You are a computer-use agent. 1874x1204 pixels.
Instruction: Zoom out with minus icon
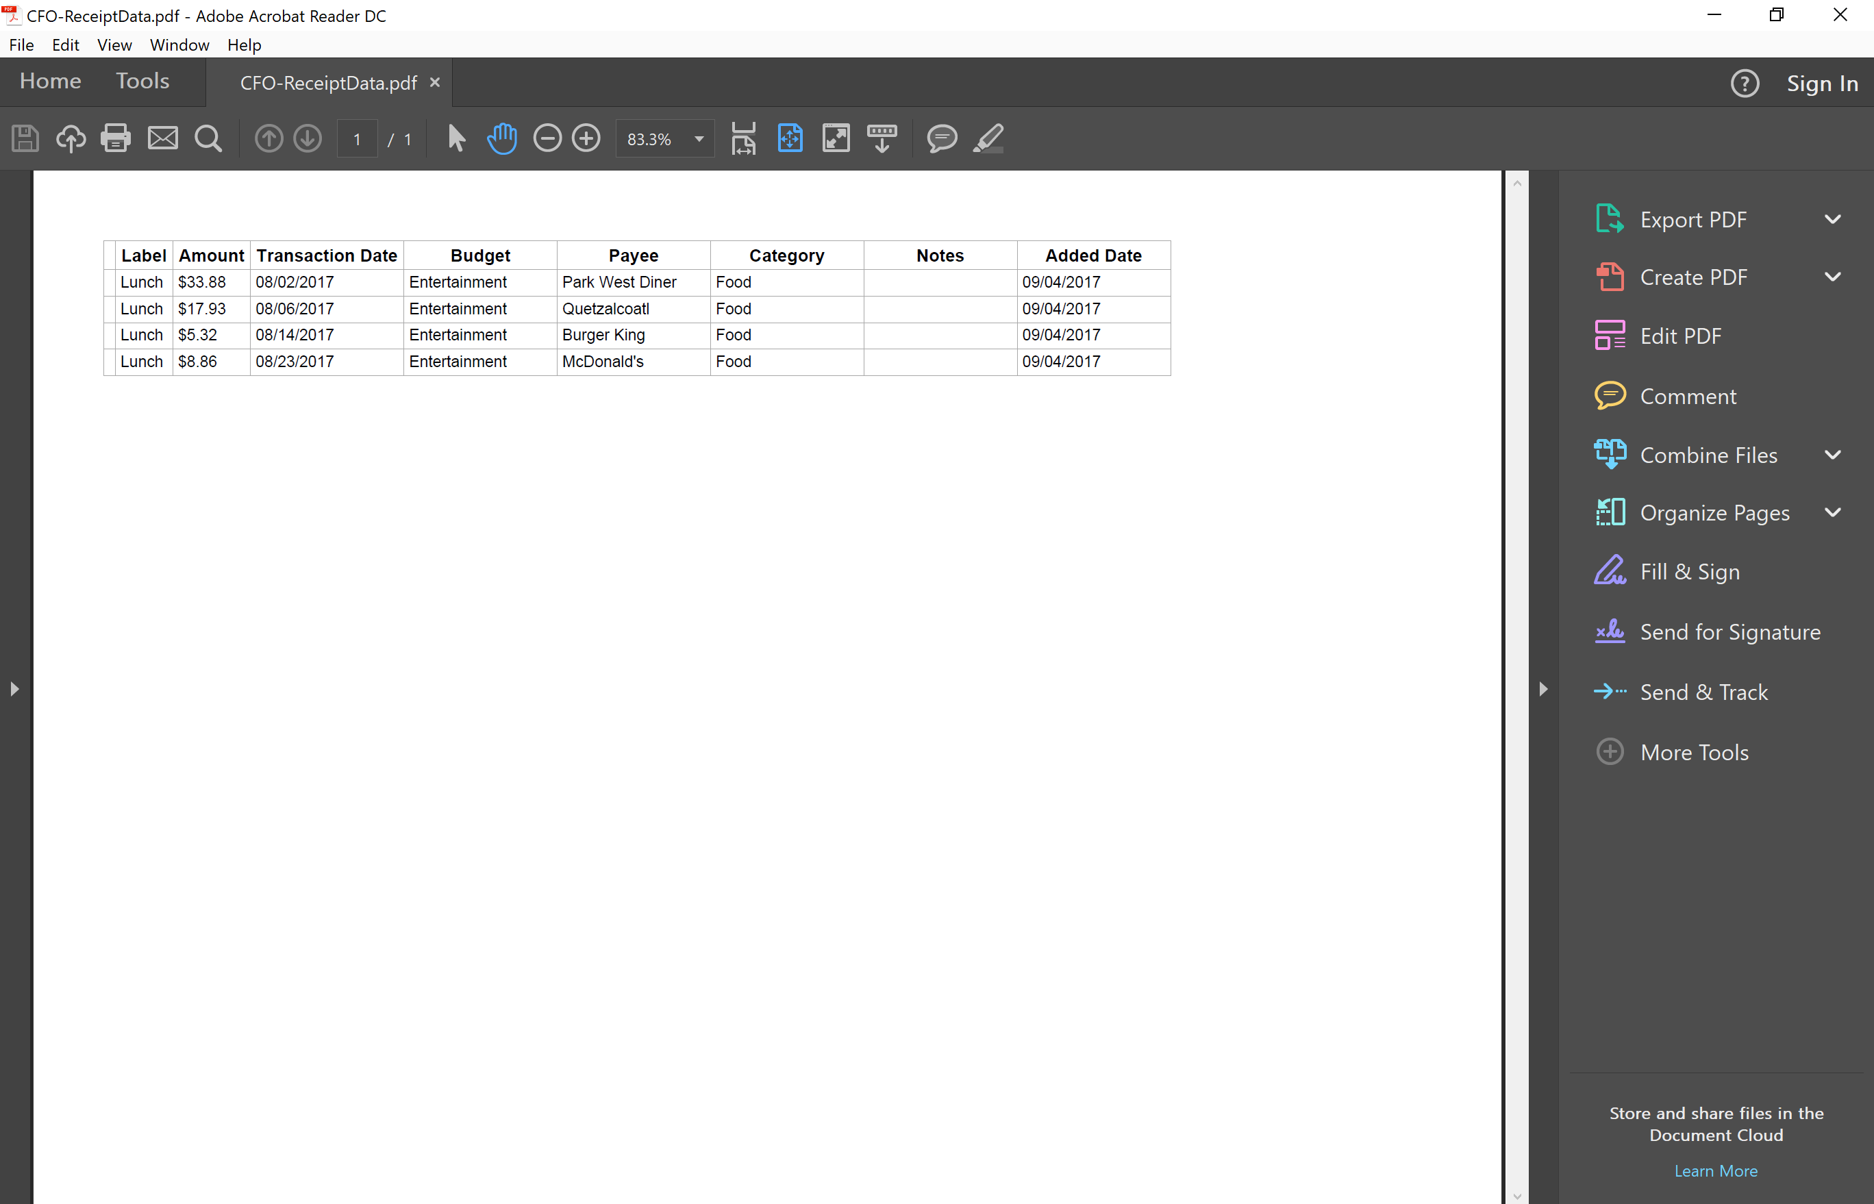pyautogui.click(x=547, y=138)
